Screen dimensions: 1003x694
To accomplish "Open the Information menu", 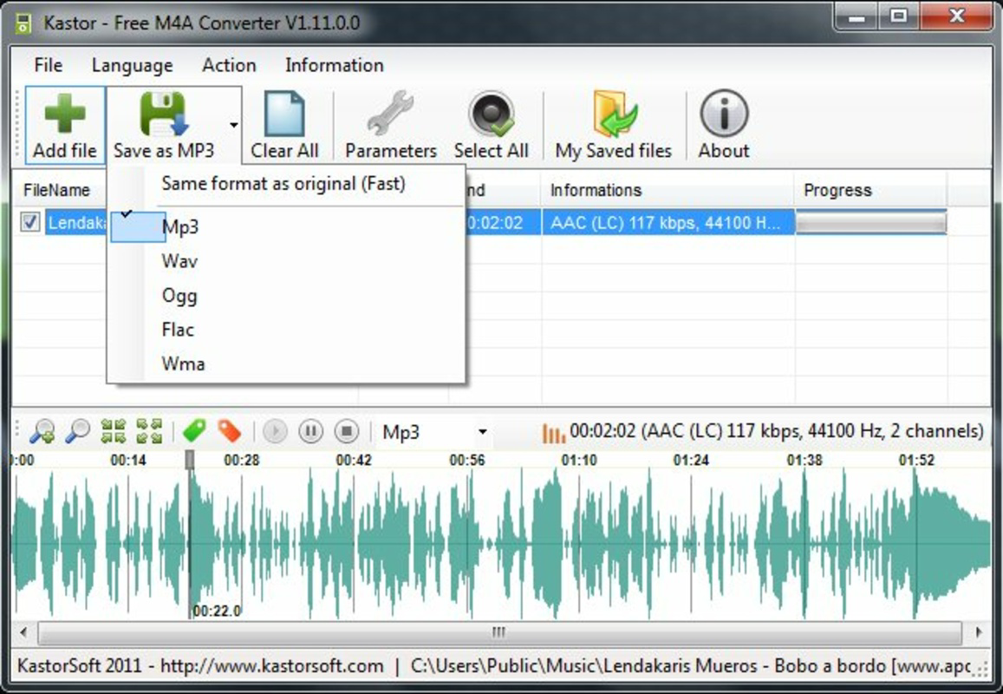I will tap(334, 65).
